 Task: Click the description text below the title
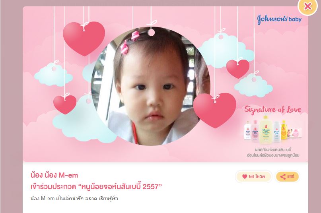74,199
